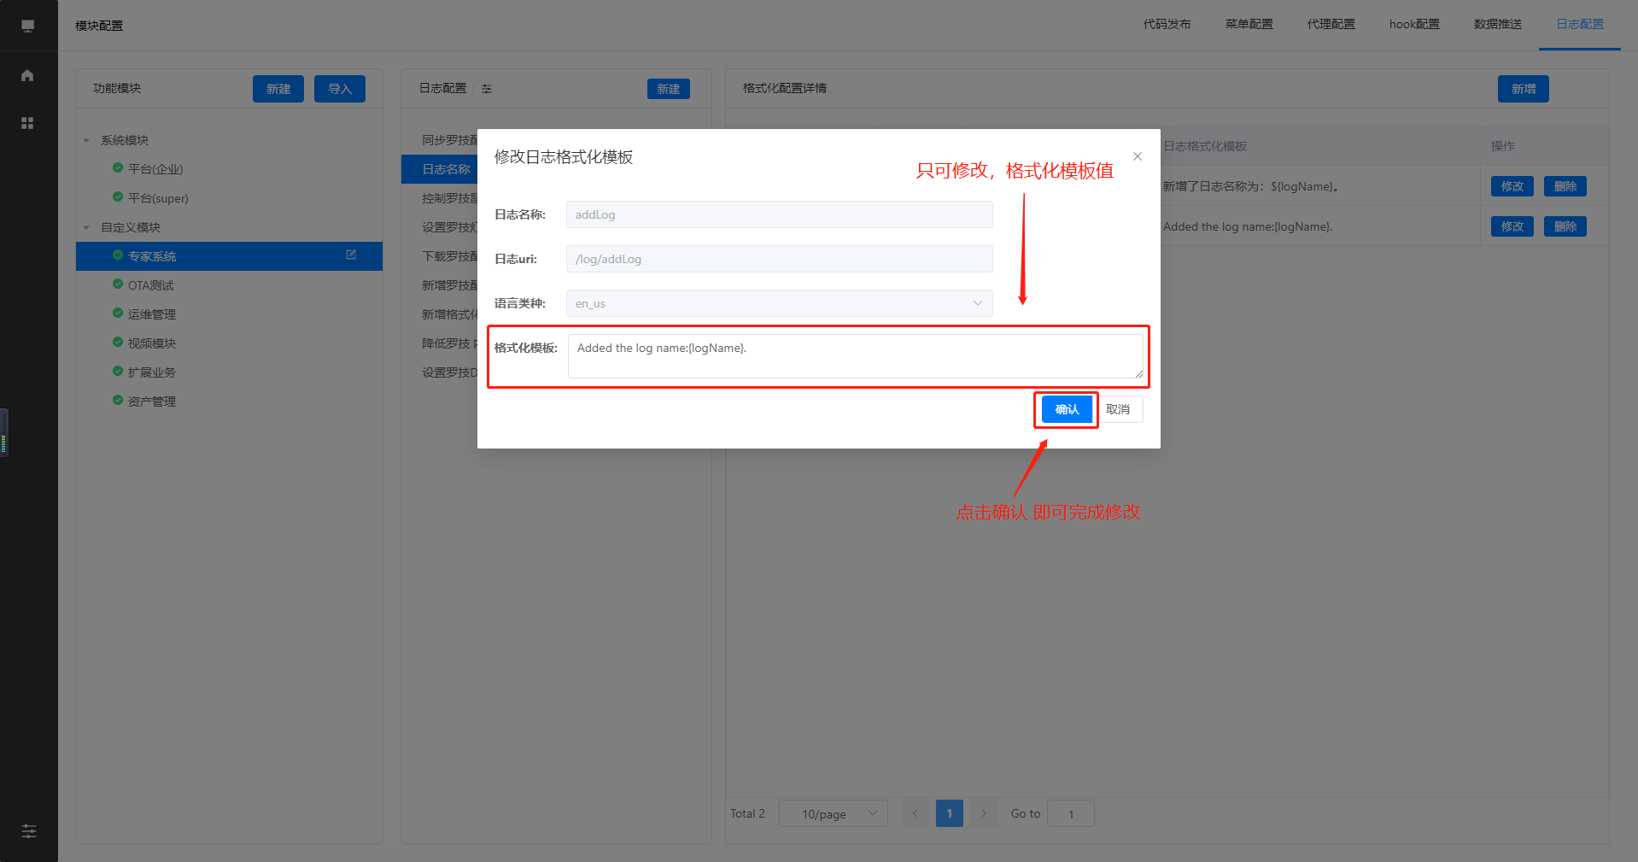The width and height of the screenshot is (1638, 862).
Task: Select the 日志配置 tab
Action: (x=1580, y=25)
